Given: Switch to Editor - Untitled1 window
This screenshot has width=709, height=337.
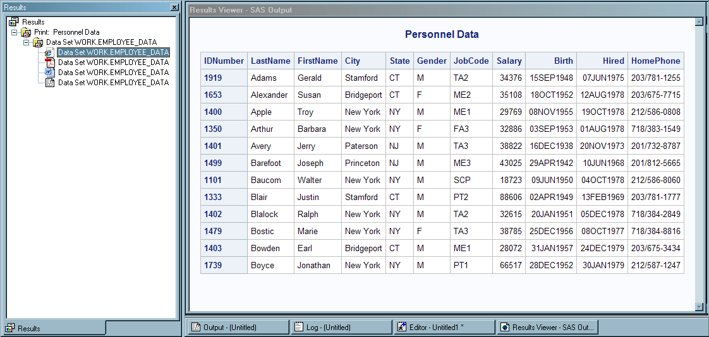Looking at the screenshot, I should (x=444, y=327).
